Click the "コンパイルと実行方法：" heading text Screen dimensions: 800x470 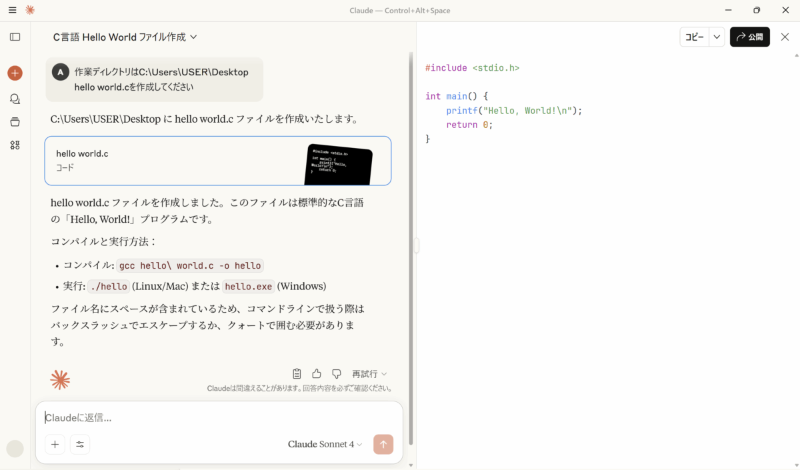pos(103,241)
